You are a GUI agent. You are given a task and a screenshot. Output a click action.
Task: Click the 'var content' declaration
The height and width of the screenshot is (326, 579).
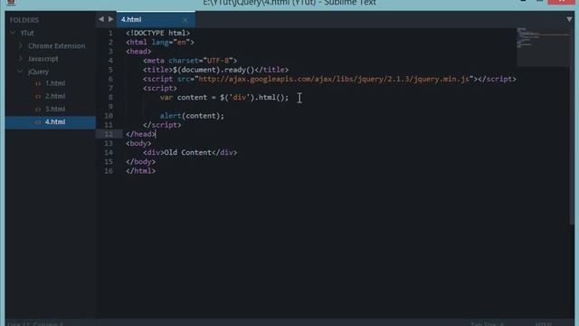pos(184,97)
